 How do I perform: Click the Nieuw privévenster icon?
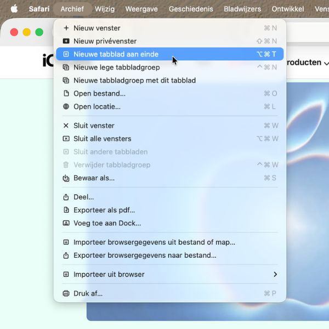click(66, 41)
